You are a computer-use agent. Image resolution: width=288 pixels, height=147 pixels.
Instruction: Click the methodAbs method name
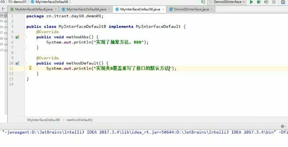coord(77,37)
